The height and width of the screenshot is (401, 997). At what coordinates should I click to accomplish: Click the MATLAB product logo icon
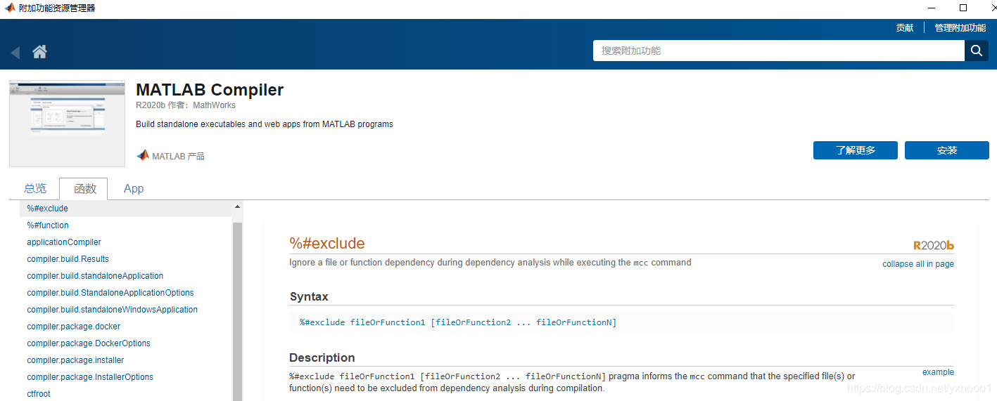pyautogui.click(x=143, y=156)
